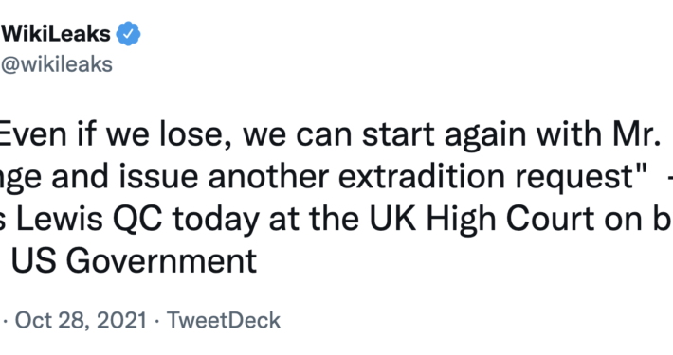Open the @wikileaks handle link
The image size is (673, 355).
pyautogui.click(x=56, y=64)
